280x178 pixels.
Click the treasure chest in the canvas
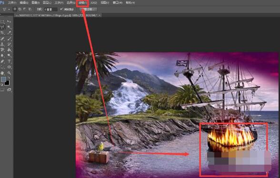tap(99, 157)
